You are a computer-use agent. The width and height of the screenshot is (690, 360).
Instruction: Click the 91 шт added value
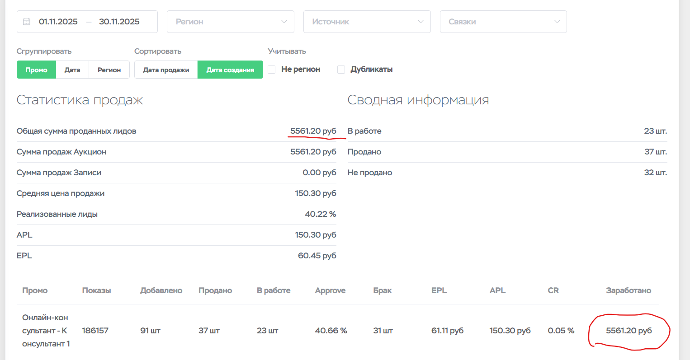[151, 331]
